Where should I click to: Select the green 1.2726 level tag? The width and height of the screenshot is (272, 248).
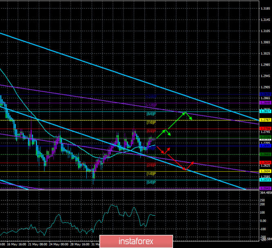(x=265, y=137)
